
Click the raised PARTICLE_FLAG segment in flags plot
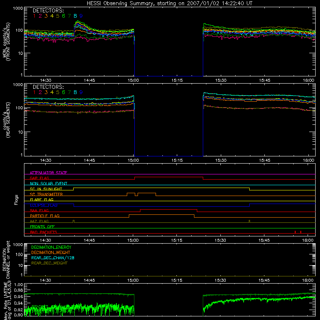point(162,215)
